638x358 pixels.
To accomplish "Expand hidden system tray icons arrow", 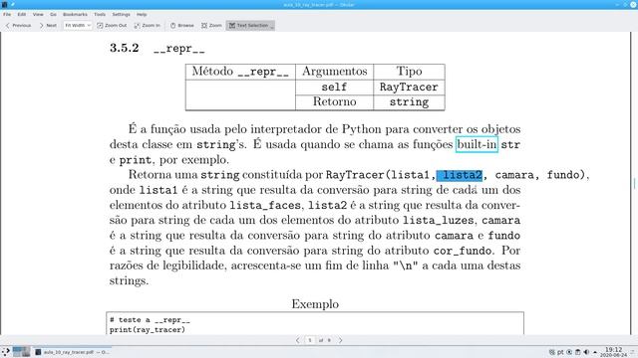I will pyautogui.click(x=595, y=352).
